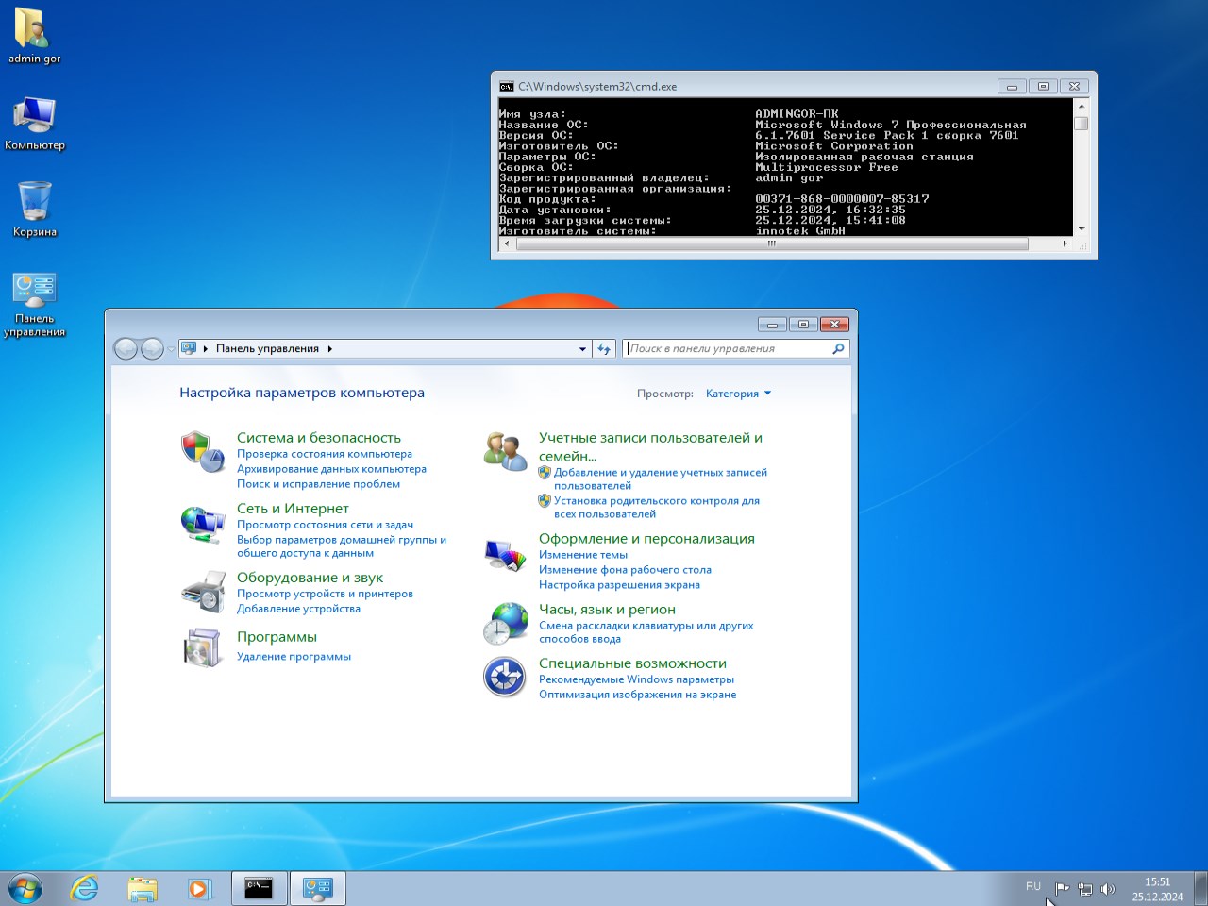Open Windows Explorer from the taskbar

click(x=143, y=888)
